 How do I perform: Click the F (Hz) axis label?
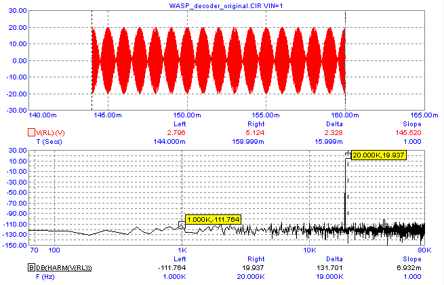click(45, 276)
